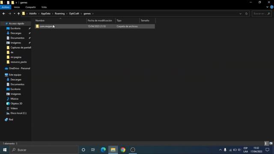Open microphone tray icon
Screen dimensions: 274x154
point(225,150)
